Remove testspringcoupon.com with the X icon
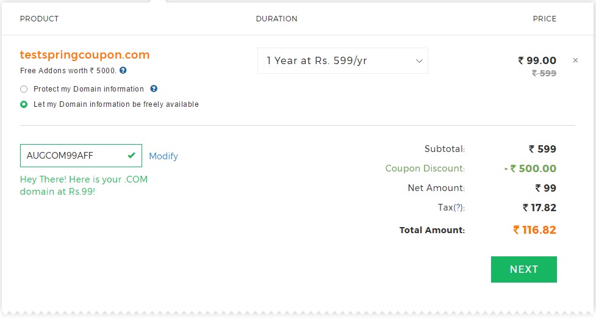Viewport: 596px width, 318px height. [x=575, y=60]
